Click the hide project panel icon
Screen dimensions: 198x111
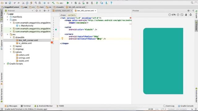(49, 11)
